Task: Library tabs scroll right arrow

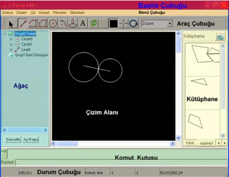Action: 225,143
